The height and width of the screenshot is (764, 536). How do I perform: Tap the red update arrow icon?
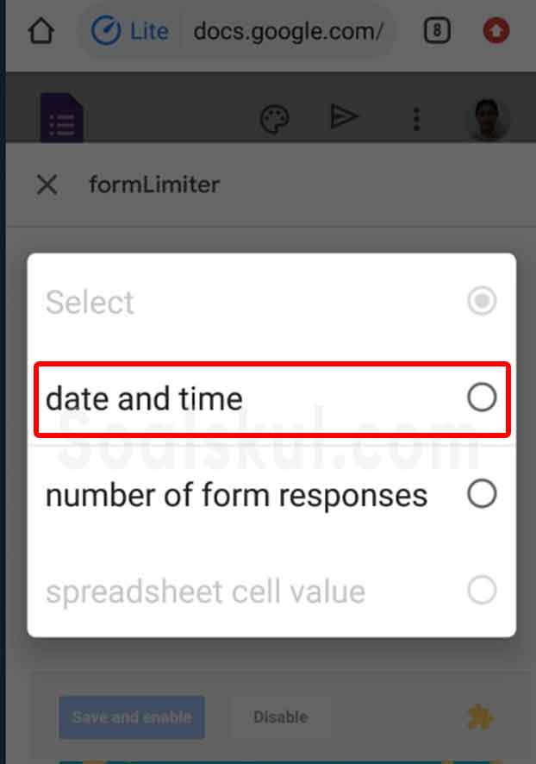[x=496, y=31]
